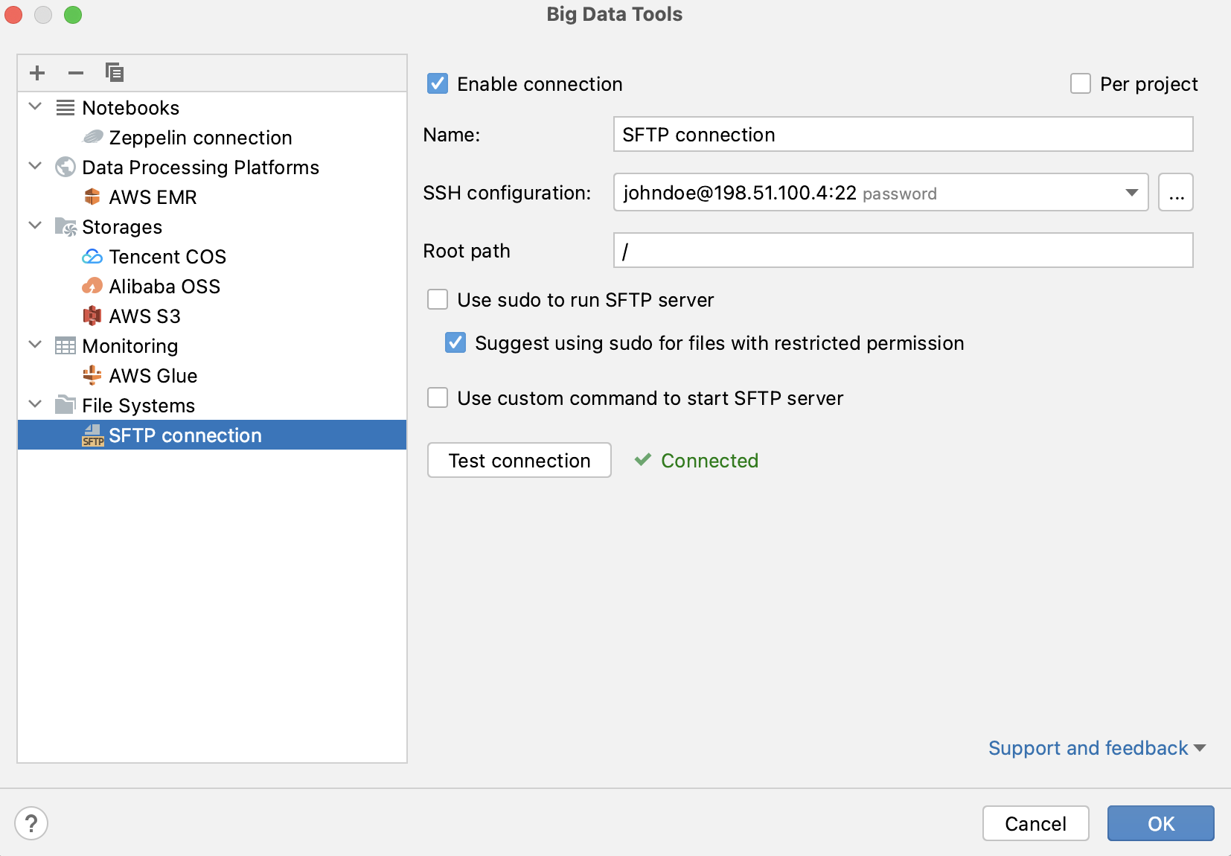Click the SFTP connection icon in sidebar
1231x856 pixels.
92,435
